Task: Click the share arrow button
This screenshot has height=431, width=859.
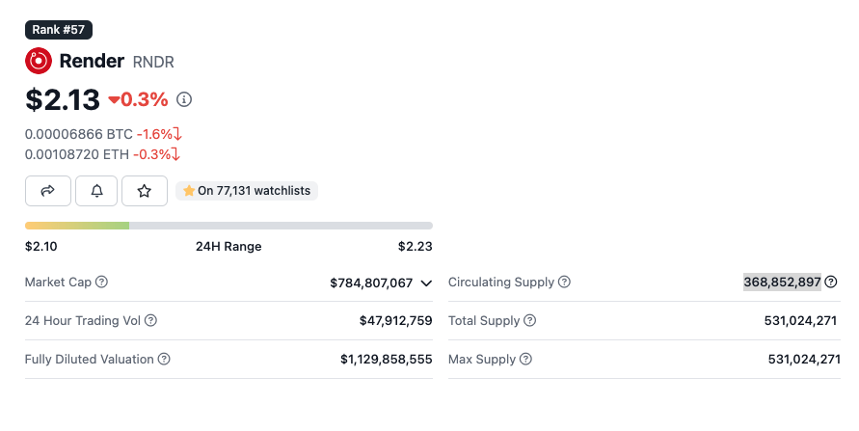Action: 47,191
